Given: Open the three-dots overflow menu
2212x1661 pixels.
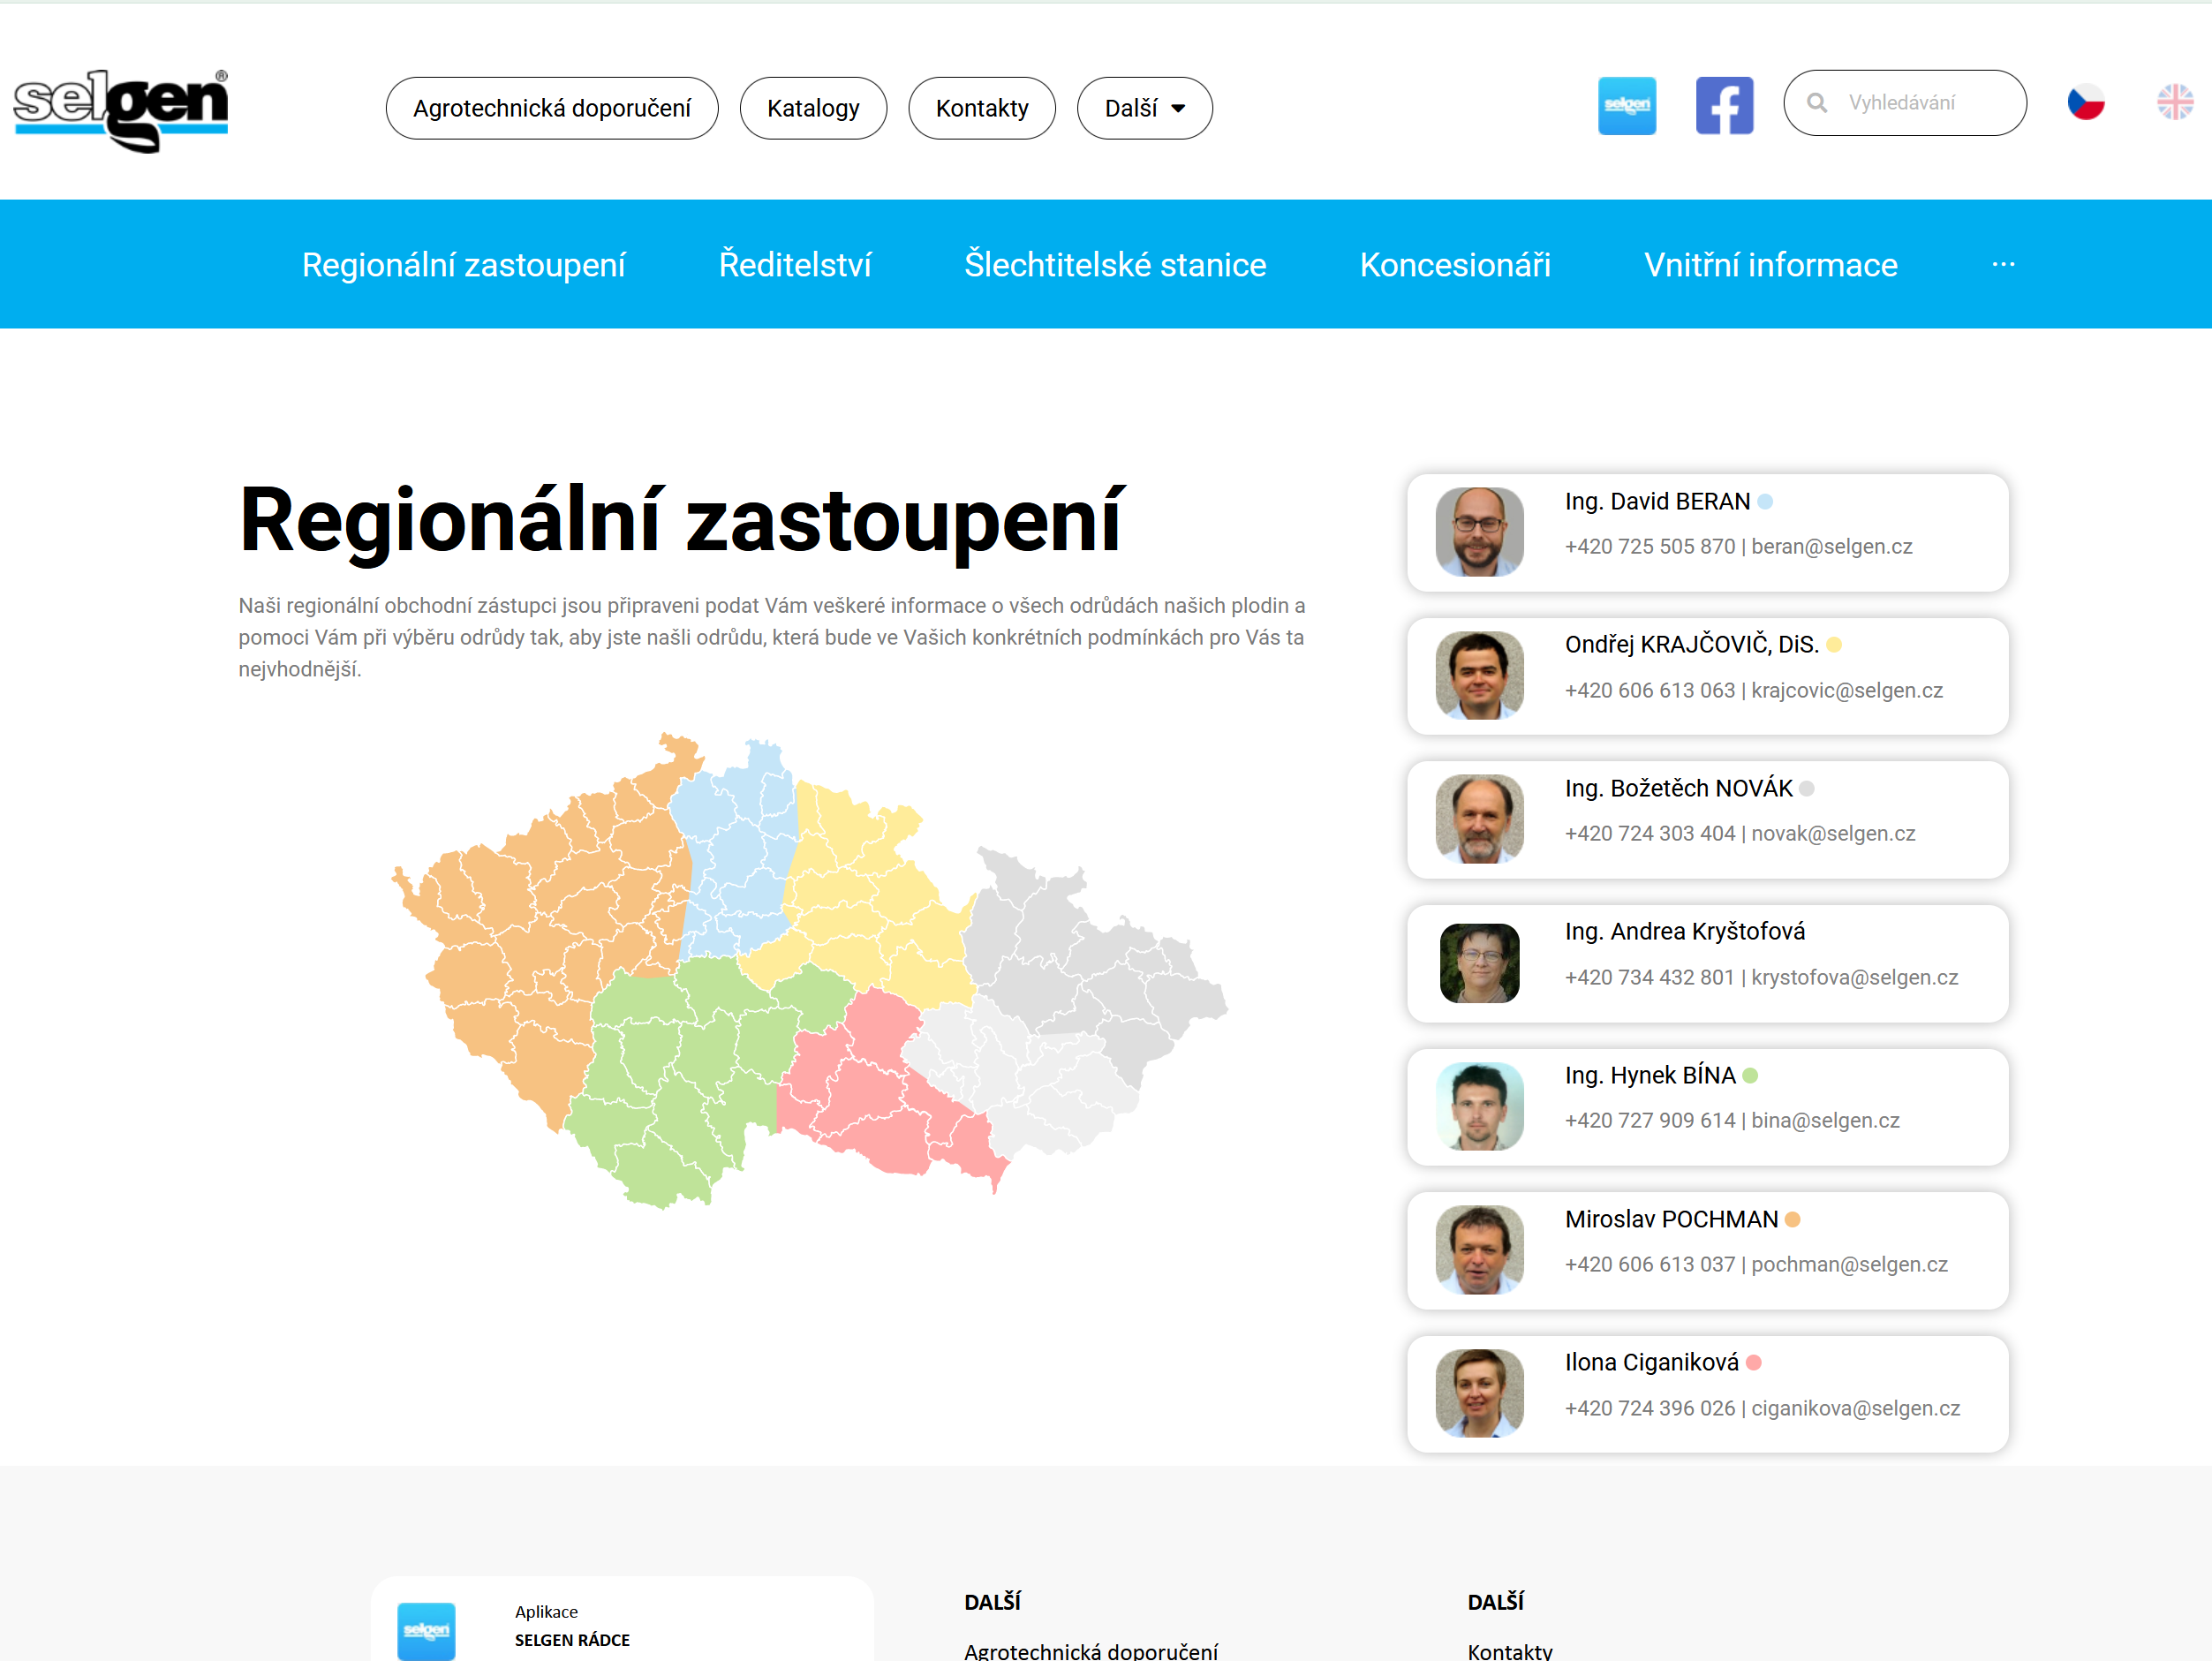Looking at the screenshot, I should [2003, 264].
